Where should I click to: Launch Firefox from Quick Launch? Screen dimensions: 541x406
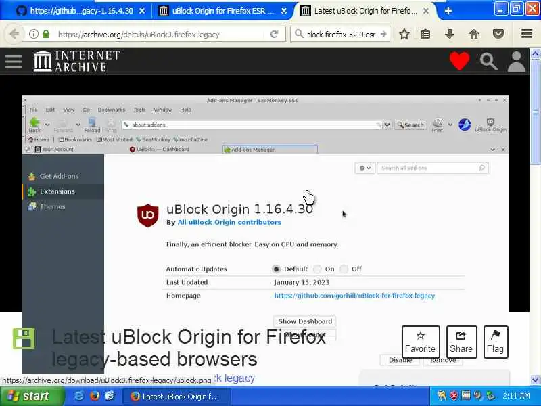94,396
